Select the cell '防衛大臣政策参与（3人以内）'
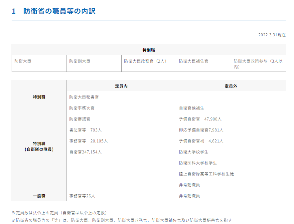The height and width of the screenshot is (224, 294). [x=258, y=64]
